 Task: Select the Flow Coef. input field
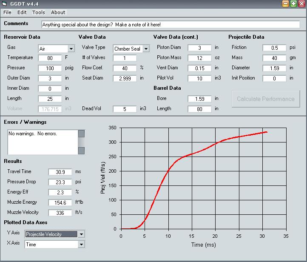(125, 68)
